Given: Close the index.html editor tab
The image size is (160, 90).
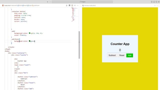Looking at the screenshot, I should point(75,5).
